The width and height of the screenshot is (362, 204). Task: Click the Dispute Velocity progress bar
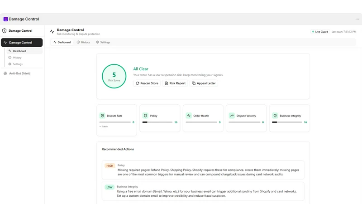click(x=244, y=122)
